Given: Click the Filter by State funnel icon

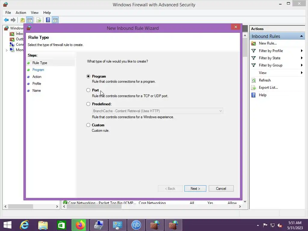Looking at the screenshot, I should [254, 58].
